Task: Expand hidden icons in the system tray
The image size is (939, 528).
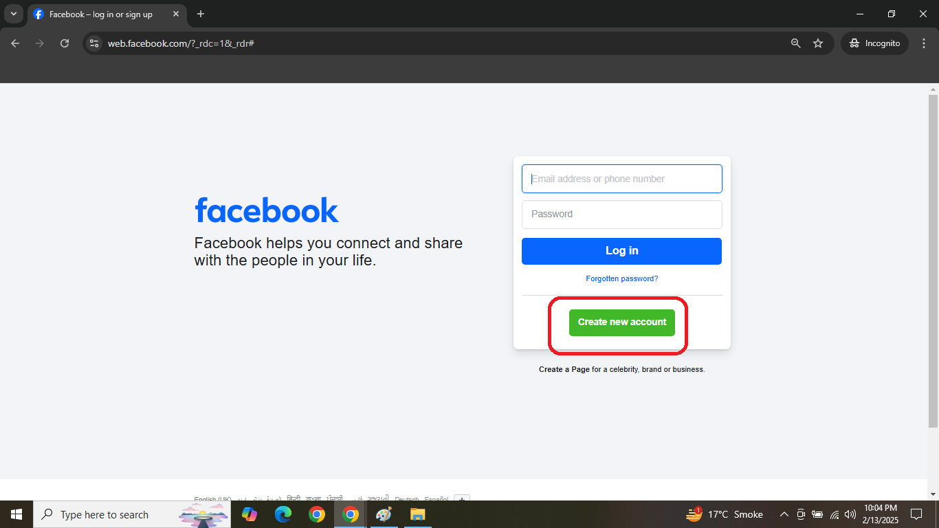Action: 784,514
